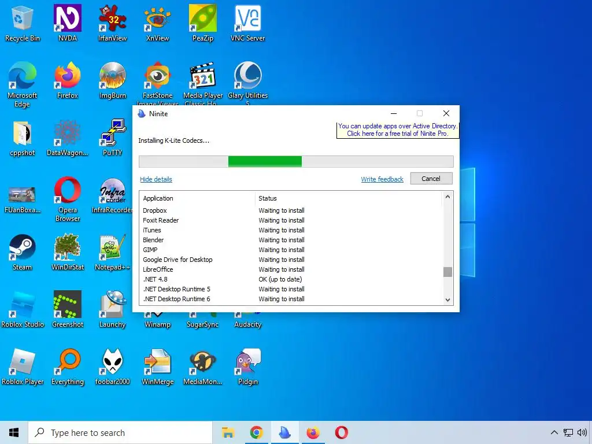Viewport: 592px width, 444px height.
Task: Select the Audacity desktop shortcut
Action: coord(247,321)
